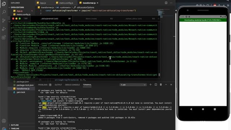The height and width of the screenshot is (130, 231).
Task: Tap the emulator Home navigation button
Action: click(x=203, y=109)
